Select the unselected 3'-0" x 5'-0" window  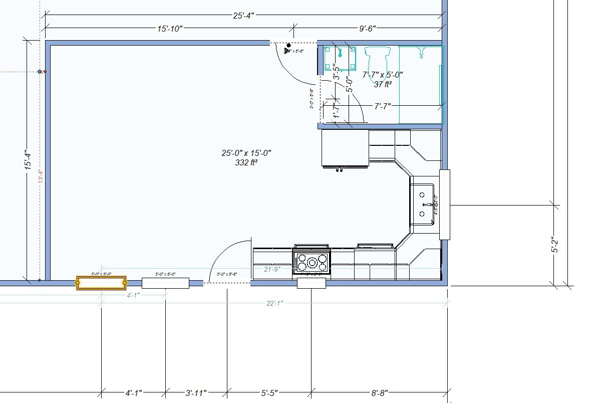tap(165, 283)
